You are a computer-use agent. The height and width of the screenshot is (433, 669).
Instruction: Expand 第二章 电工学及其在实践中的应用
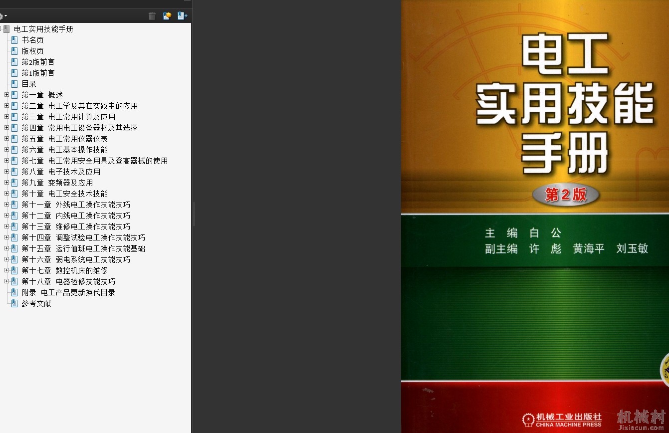point(6,106)
